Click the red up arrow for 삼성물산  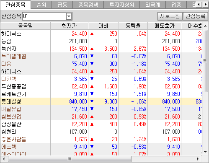tap(92, 124)
